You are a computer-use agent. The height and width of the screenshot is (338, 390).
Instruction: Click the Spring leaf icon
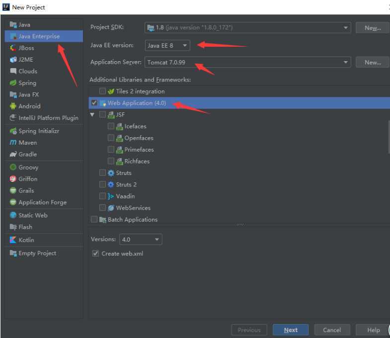(x=13, y=83)
